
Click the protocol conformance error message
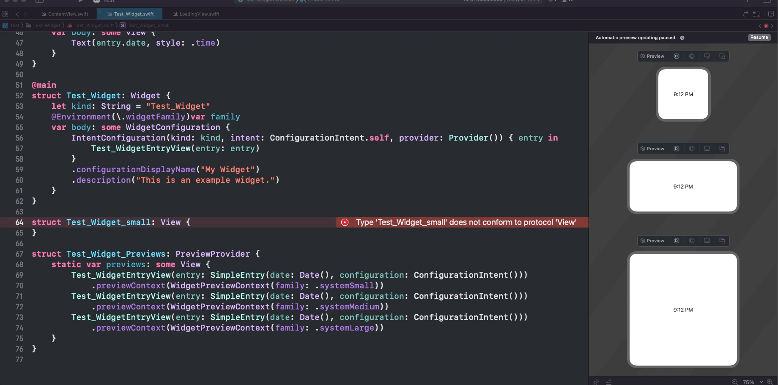466,222
